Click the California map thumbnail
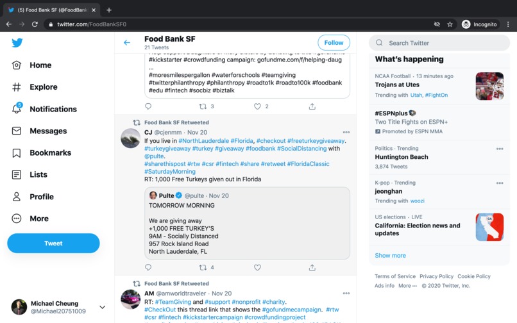 [489, 227]
